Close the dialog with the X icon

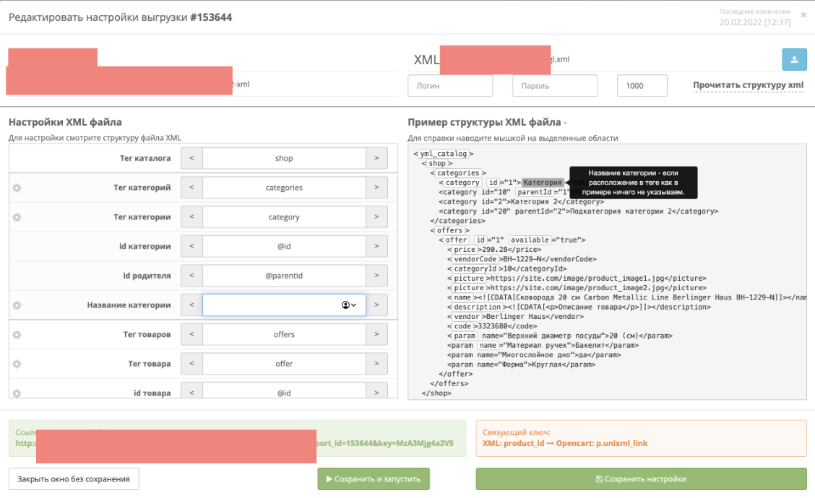pos(803,14)
